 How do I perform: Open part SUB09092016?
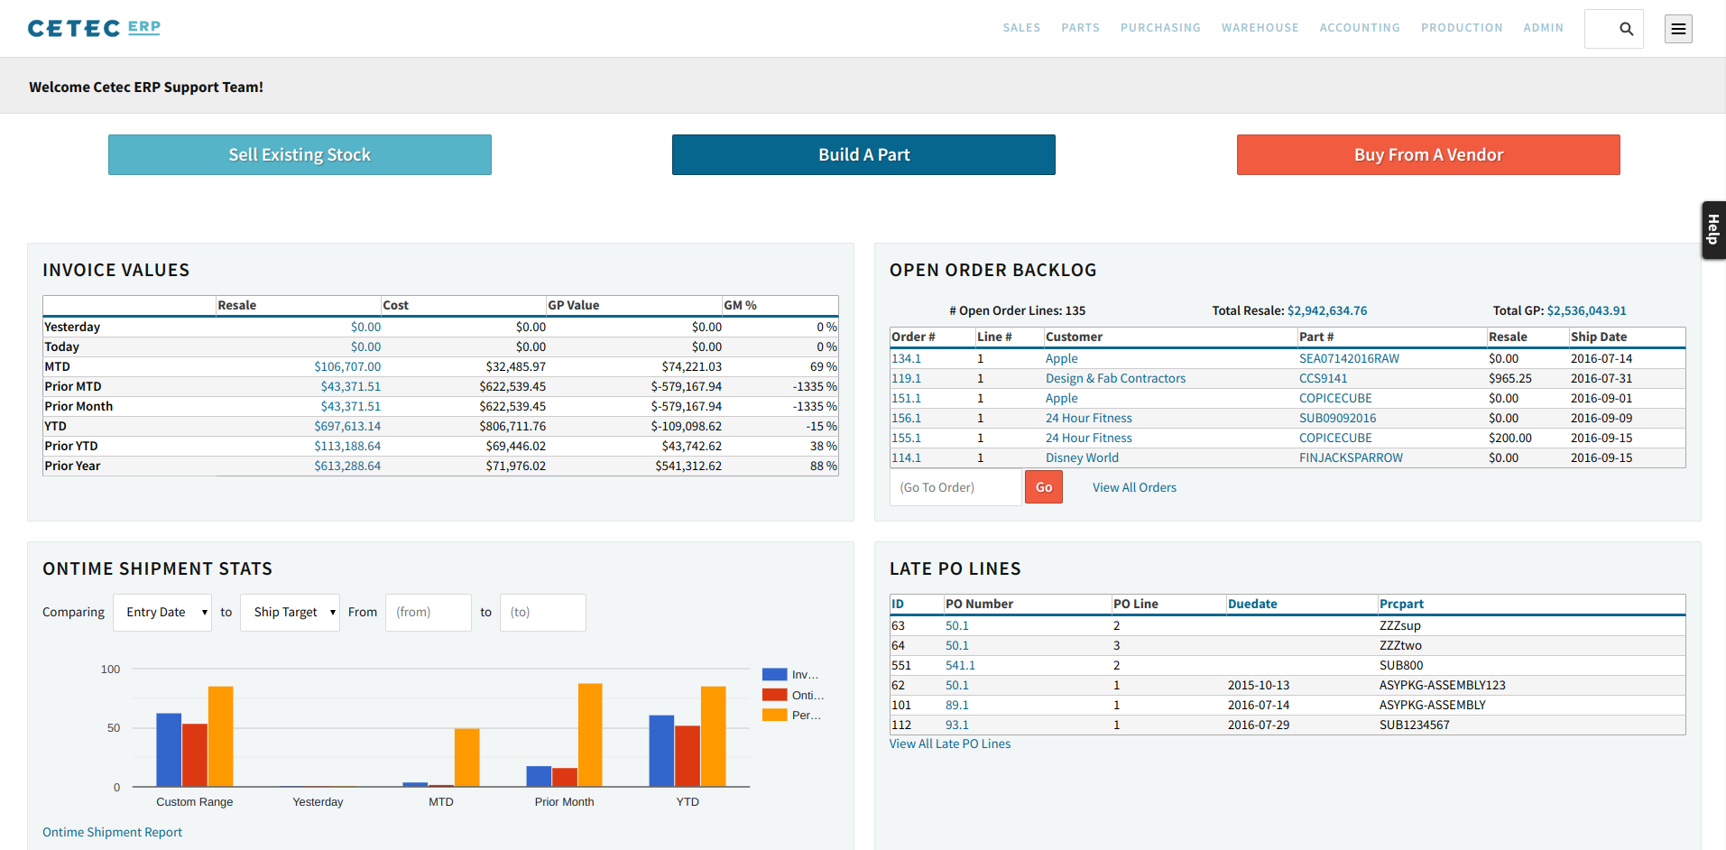[1337, 418]
